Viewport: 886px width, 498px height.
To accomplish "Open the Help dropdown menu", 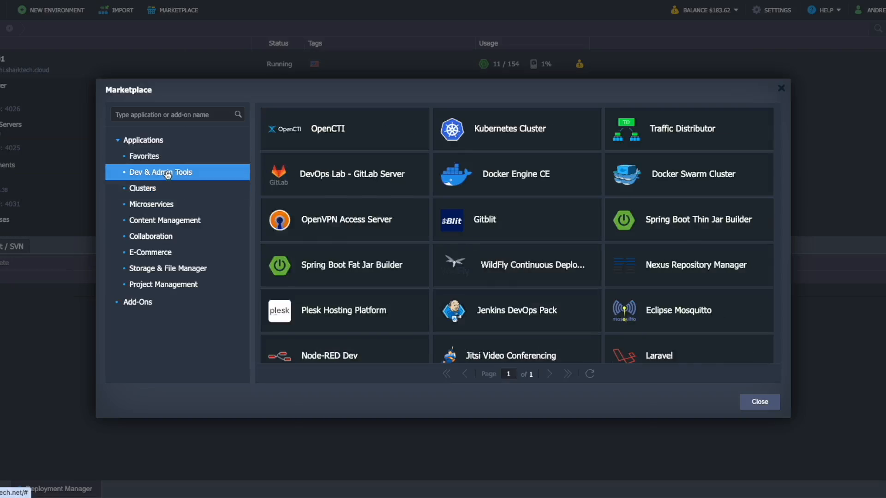I will [824, 10].
